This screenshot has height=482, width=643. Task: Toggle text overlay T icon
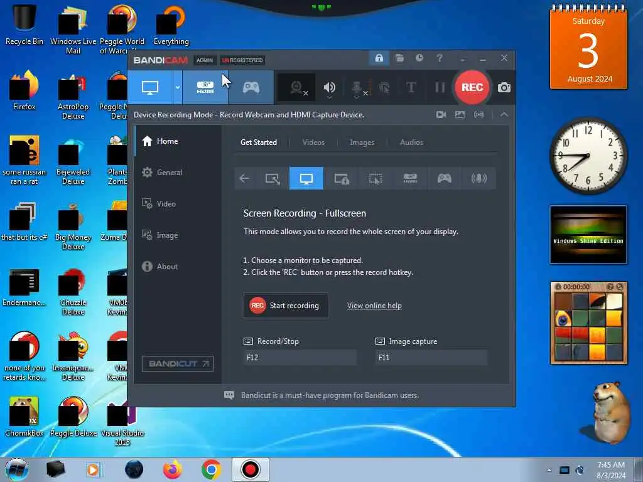(x=411, y=87)
